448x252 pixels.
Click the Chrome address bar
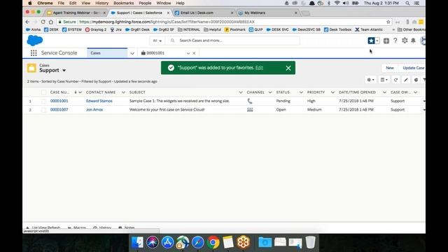pos(223,22)
